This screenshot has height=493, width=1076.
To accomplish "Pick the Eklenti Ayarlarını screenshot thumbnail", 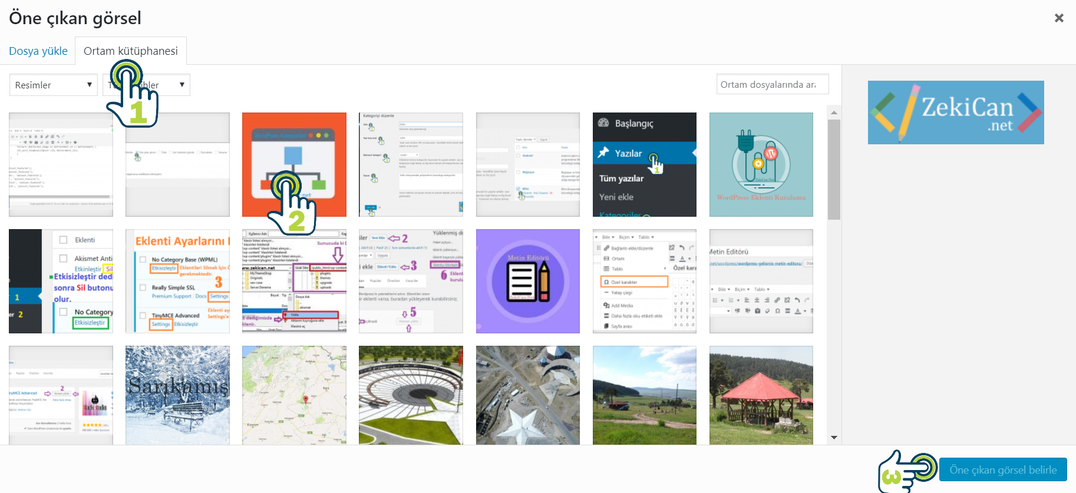I will (177, 281).
